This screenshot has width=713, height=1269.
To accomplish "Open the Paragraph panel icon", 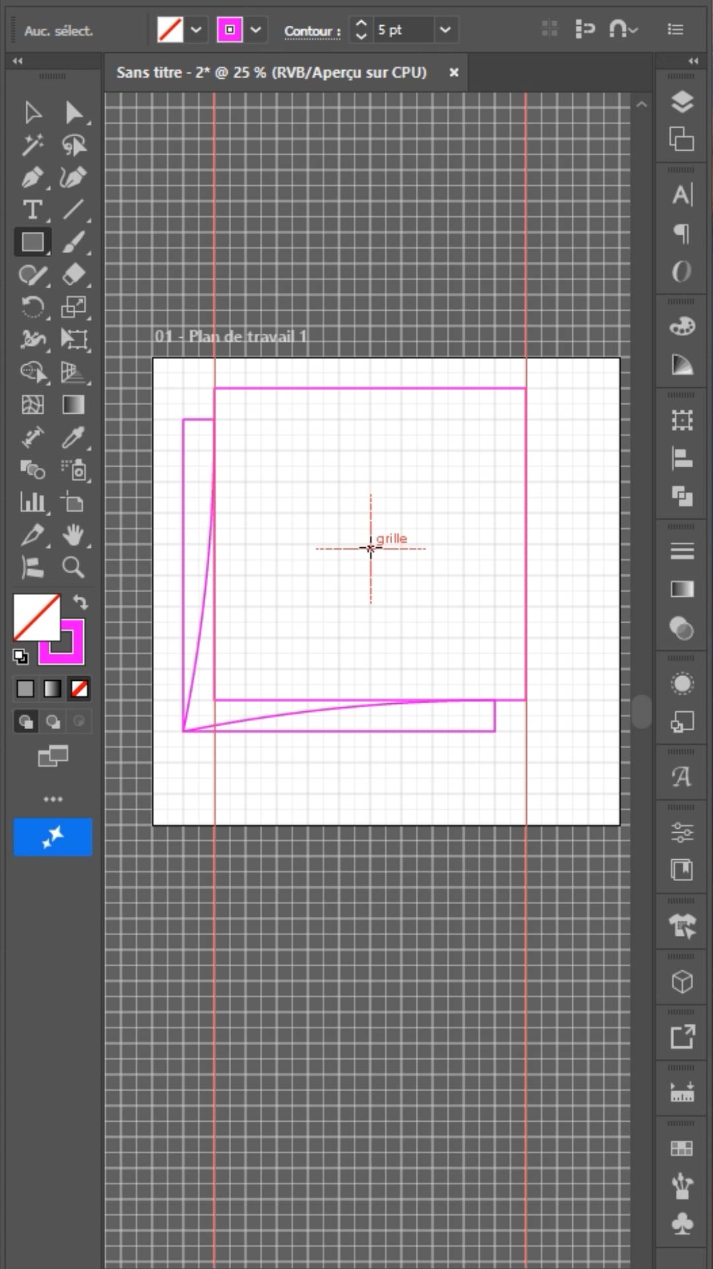I will 682,233.
